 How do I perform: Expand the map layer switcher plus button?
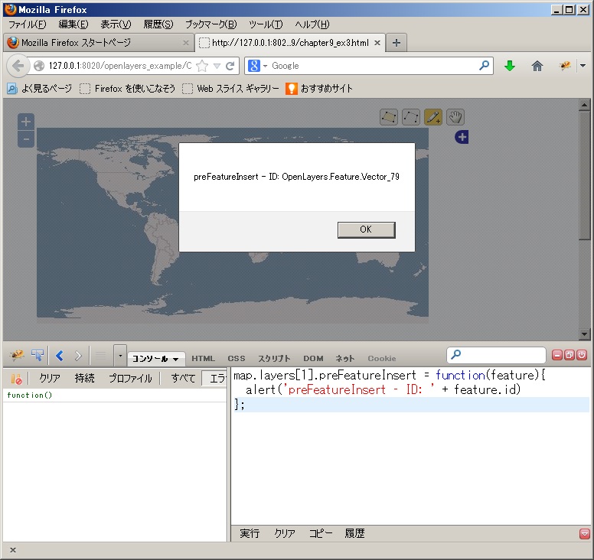(x=462, y=137)
